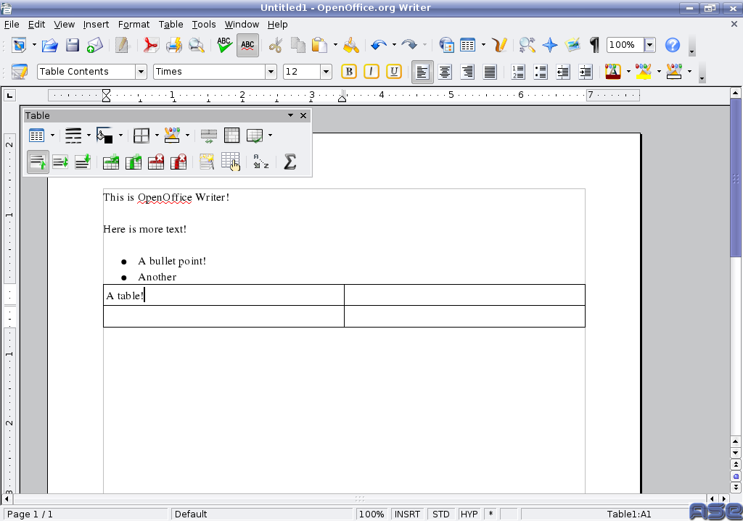Toggle Italic formatting
Screen dimensions: 743x521
click(371, 72)
